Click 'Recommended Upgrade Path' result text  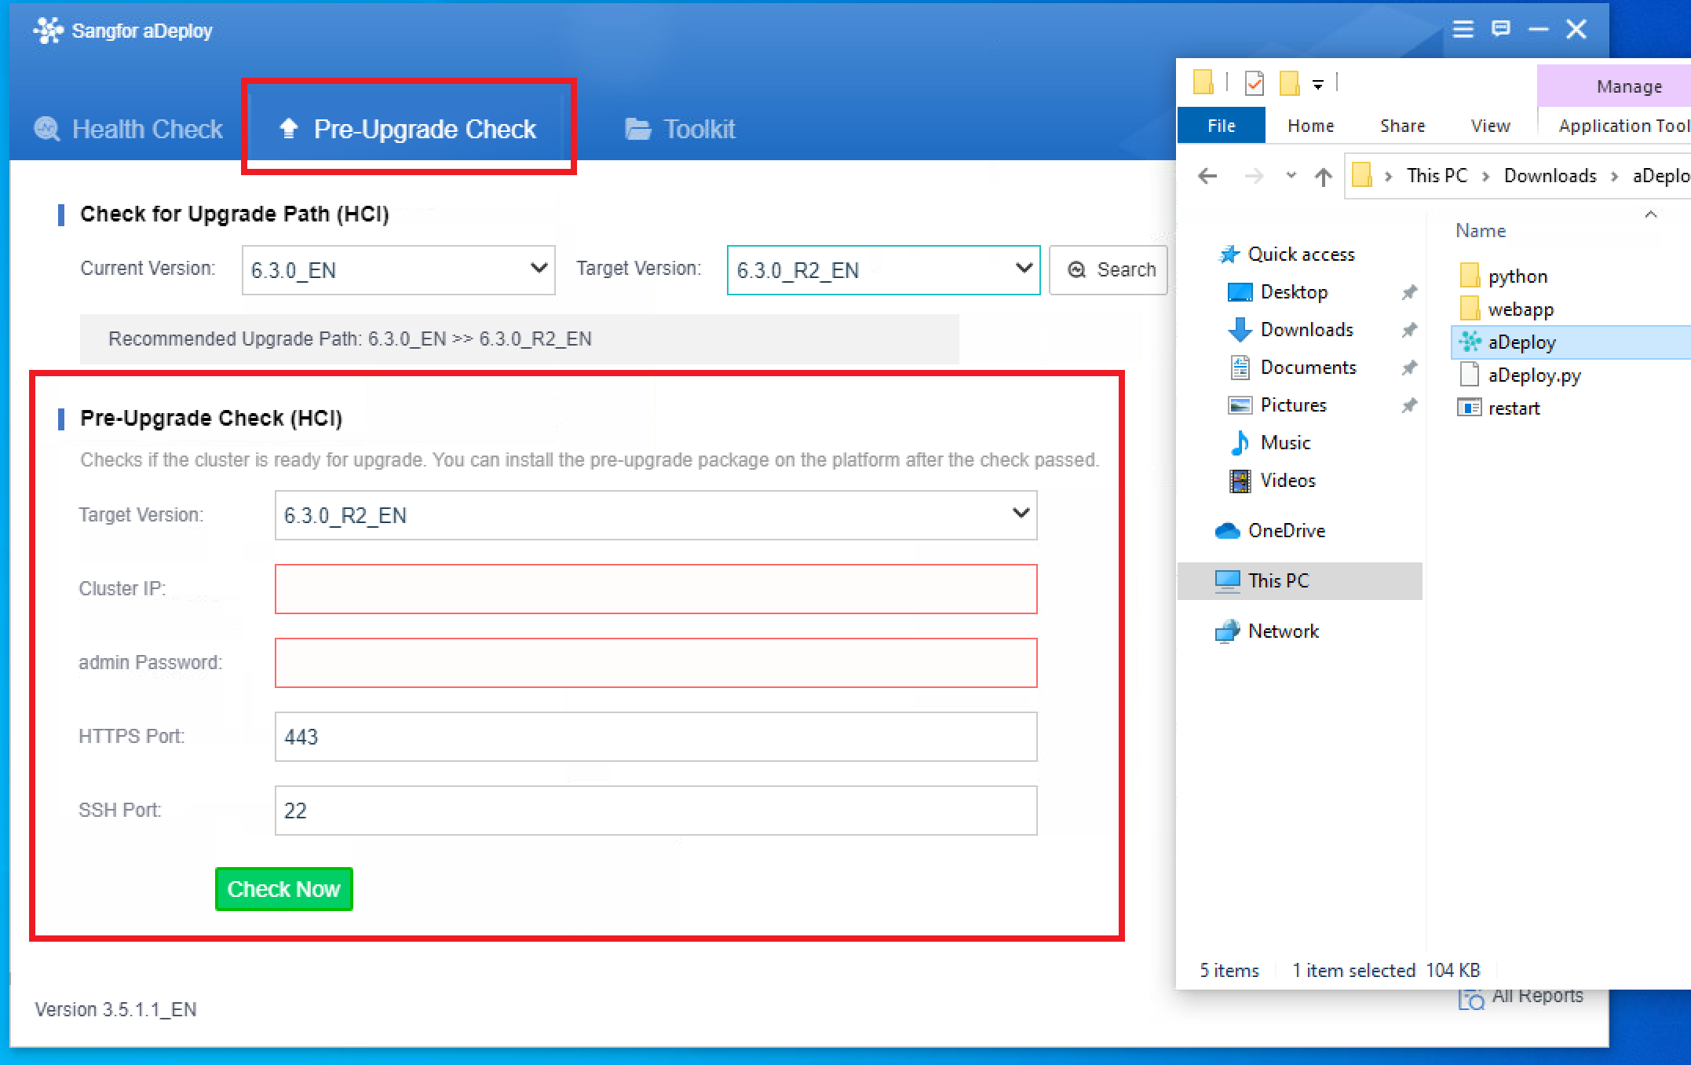[350, 339]
